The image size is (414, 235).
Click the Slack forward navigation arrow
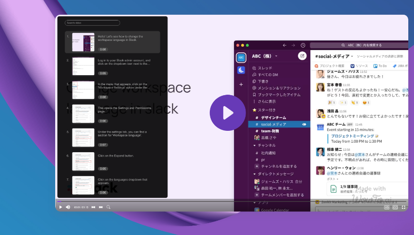tap(293, 45)
